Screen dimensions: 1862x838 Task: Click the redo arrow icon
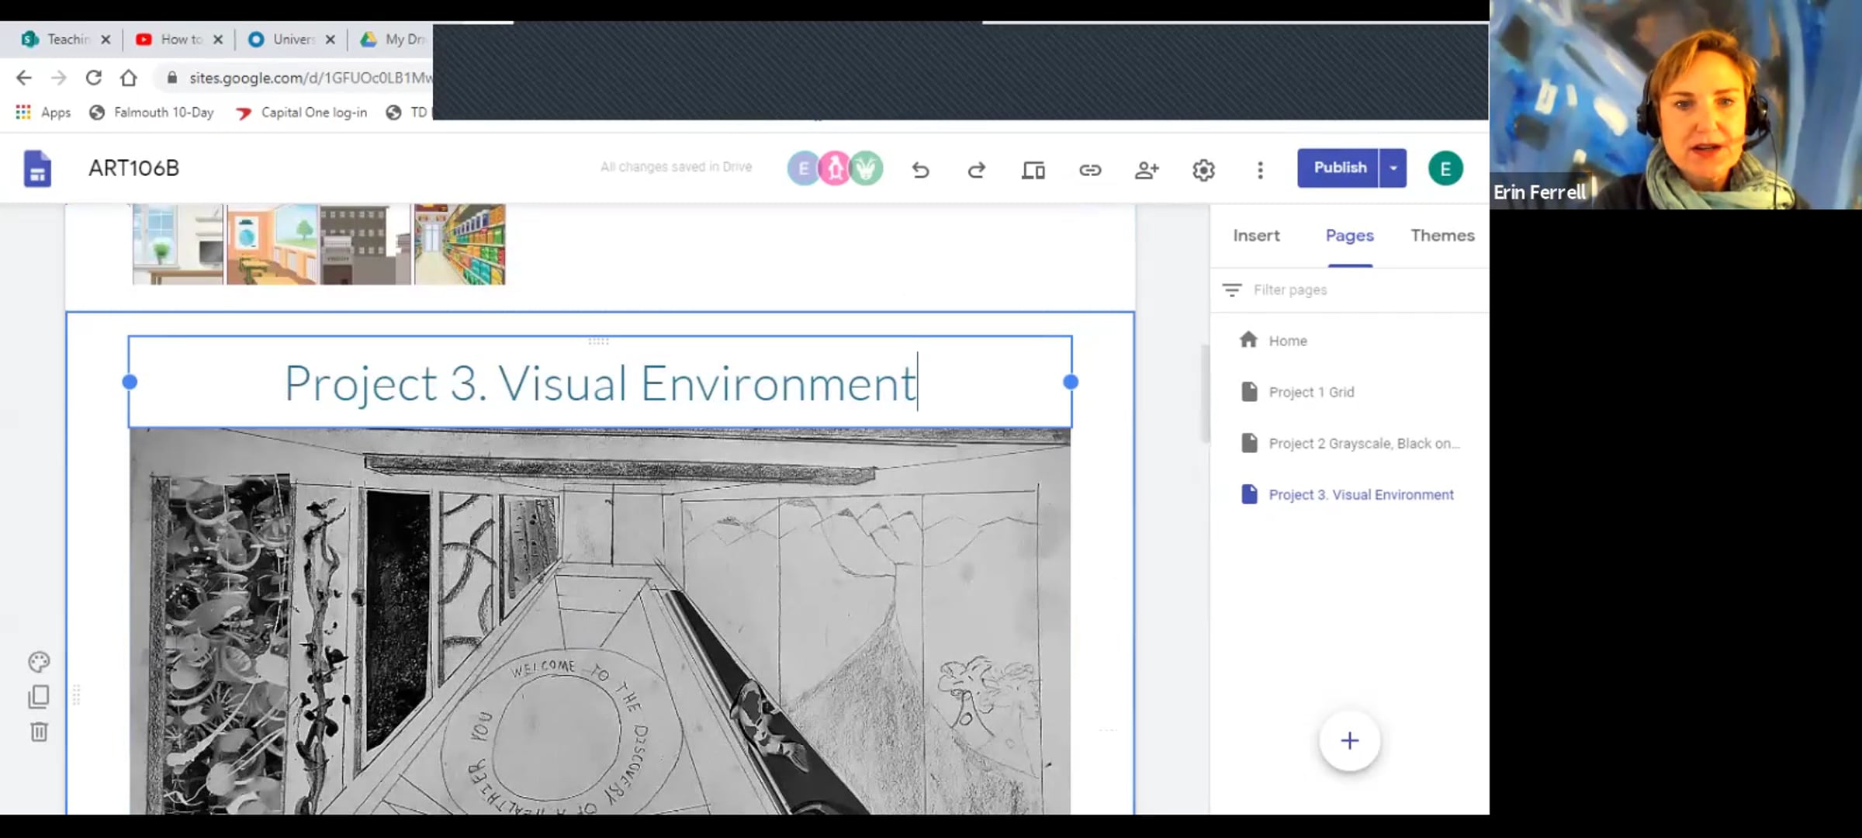click(976, 169)
